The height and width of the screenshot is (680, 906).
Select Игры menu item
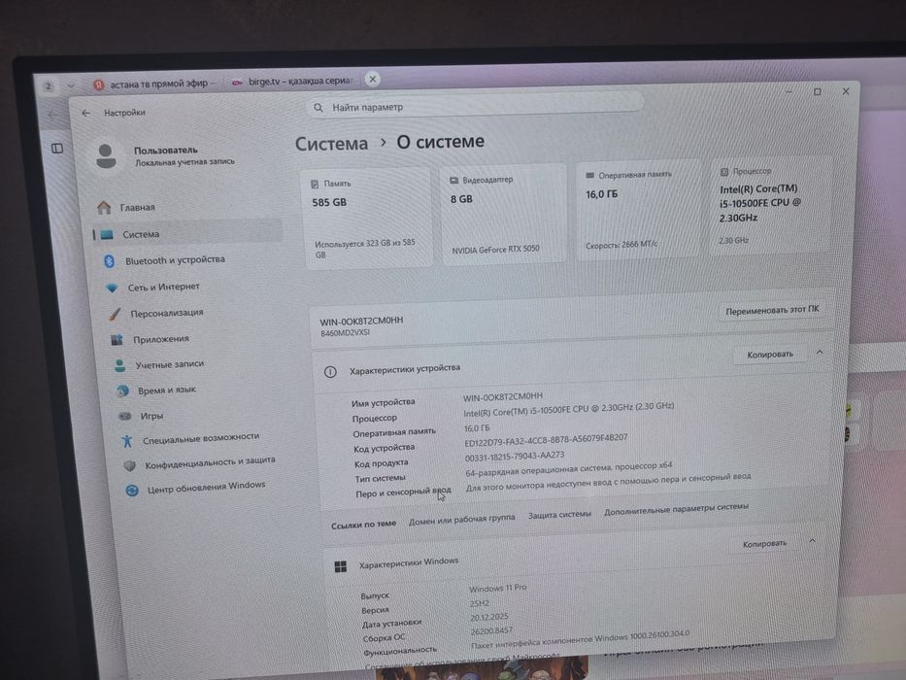click(x=151, y=416)
